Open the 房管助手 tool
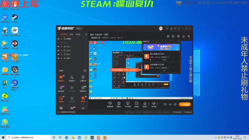The image size is (249, 140). click(72, 78)
